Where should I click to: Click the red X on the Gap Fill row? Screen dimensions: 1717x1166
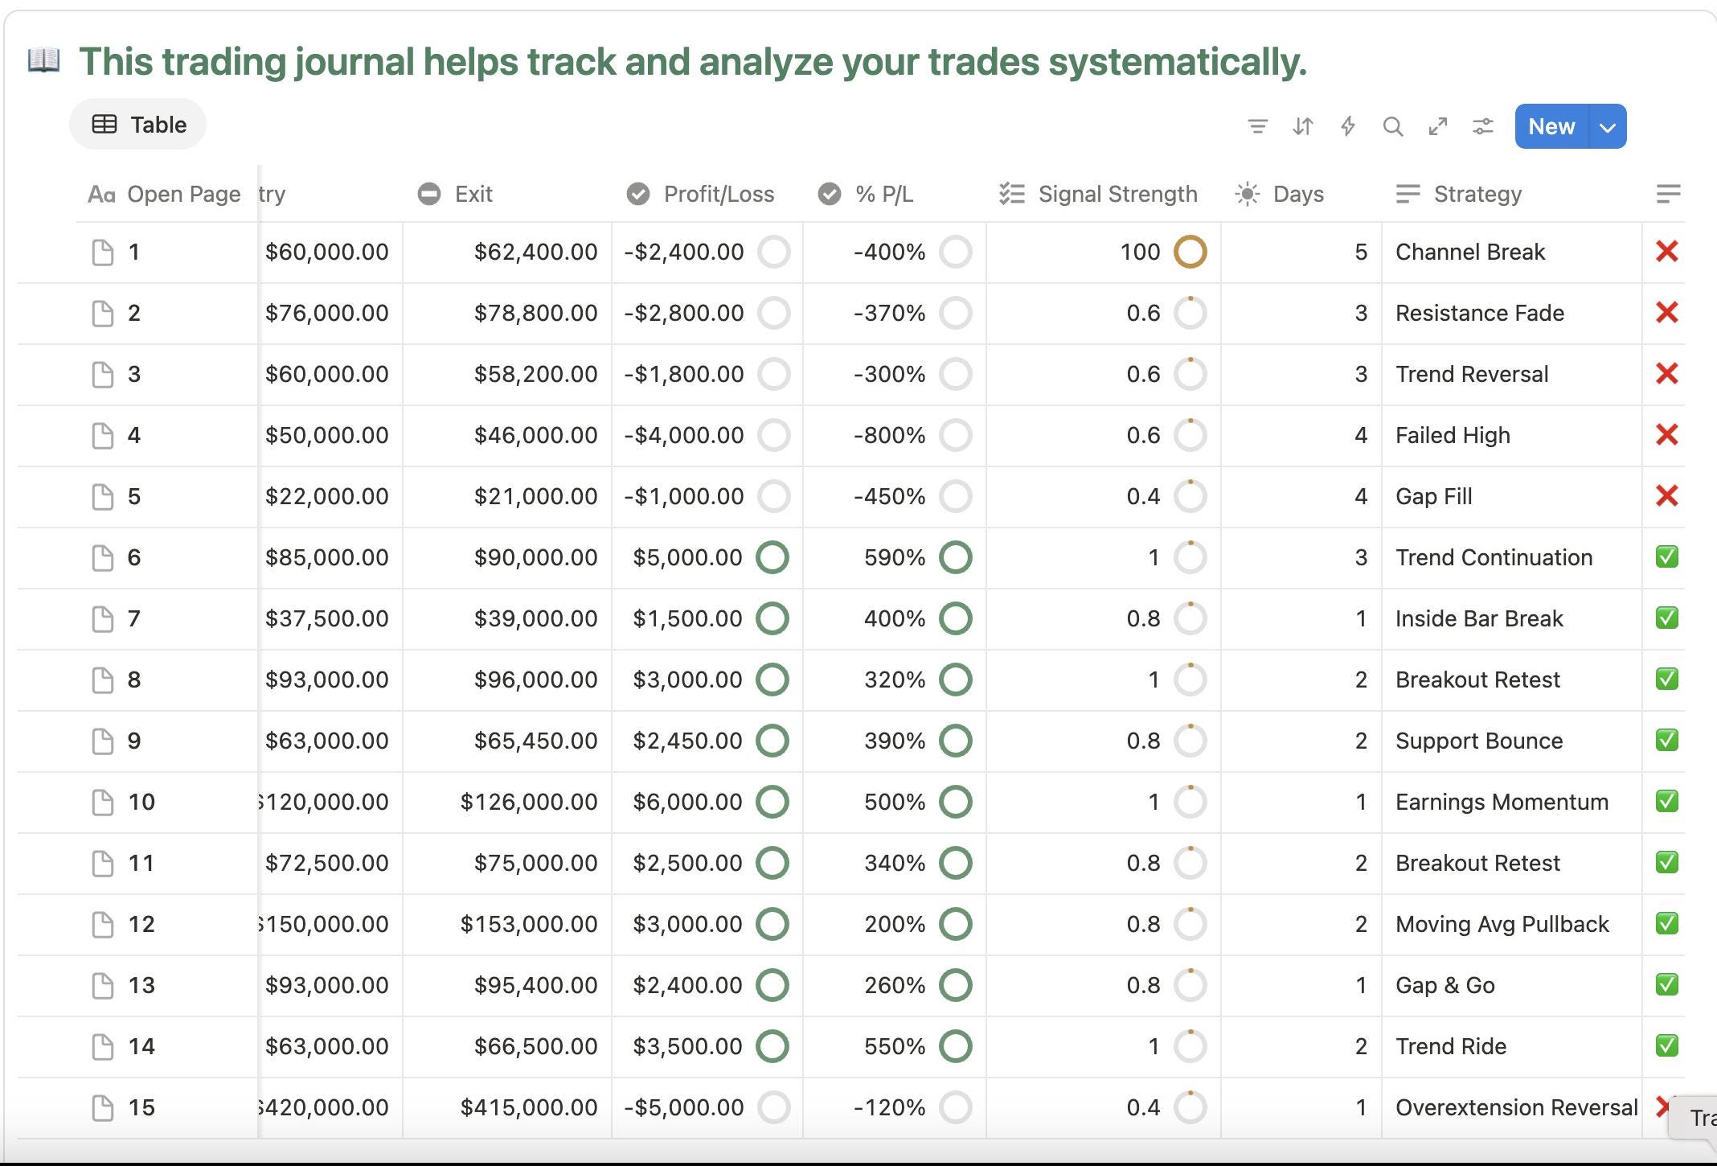coord(1668,496)
